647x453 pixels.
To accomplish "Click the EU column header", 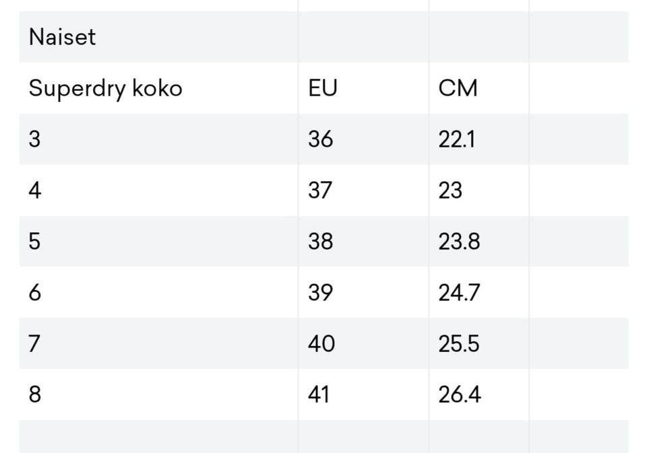I will [323, 88].
